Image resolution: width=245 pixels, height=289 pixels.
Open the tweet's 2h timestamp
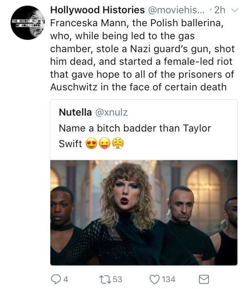[220, 10]
